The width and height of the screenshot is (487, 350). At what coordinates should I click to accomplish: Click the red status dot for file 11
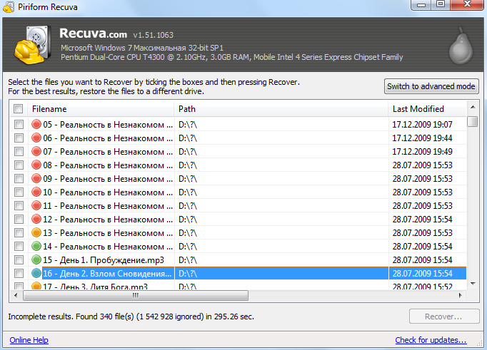coord(36,205)
